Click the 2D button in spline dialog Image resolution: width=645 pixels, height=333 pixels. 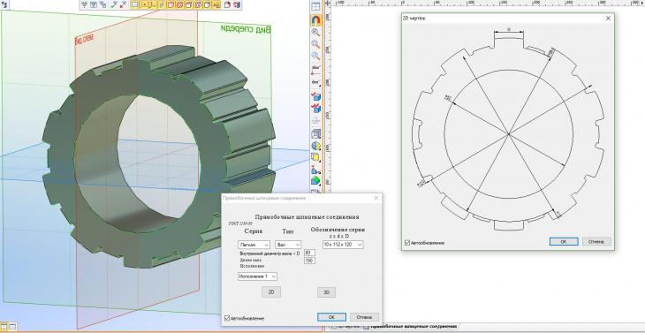tap(271, 292)
